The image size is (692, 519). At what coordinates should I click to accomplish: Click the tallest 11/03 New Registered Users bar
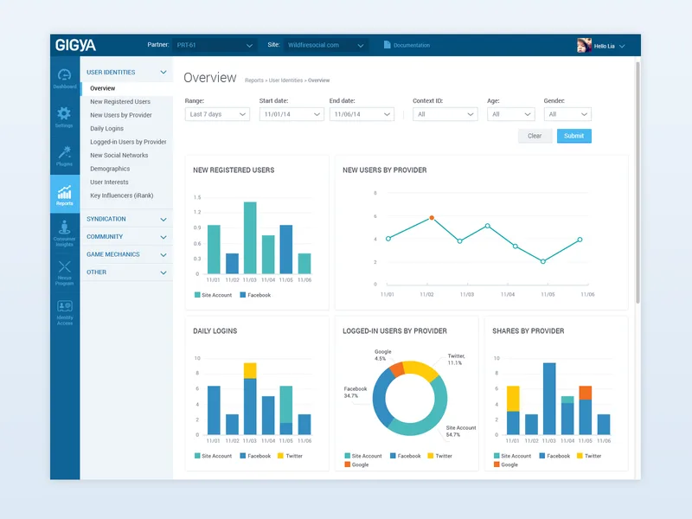tap(250, 238)
